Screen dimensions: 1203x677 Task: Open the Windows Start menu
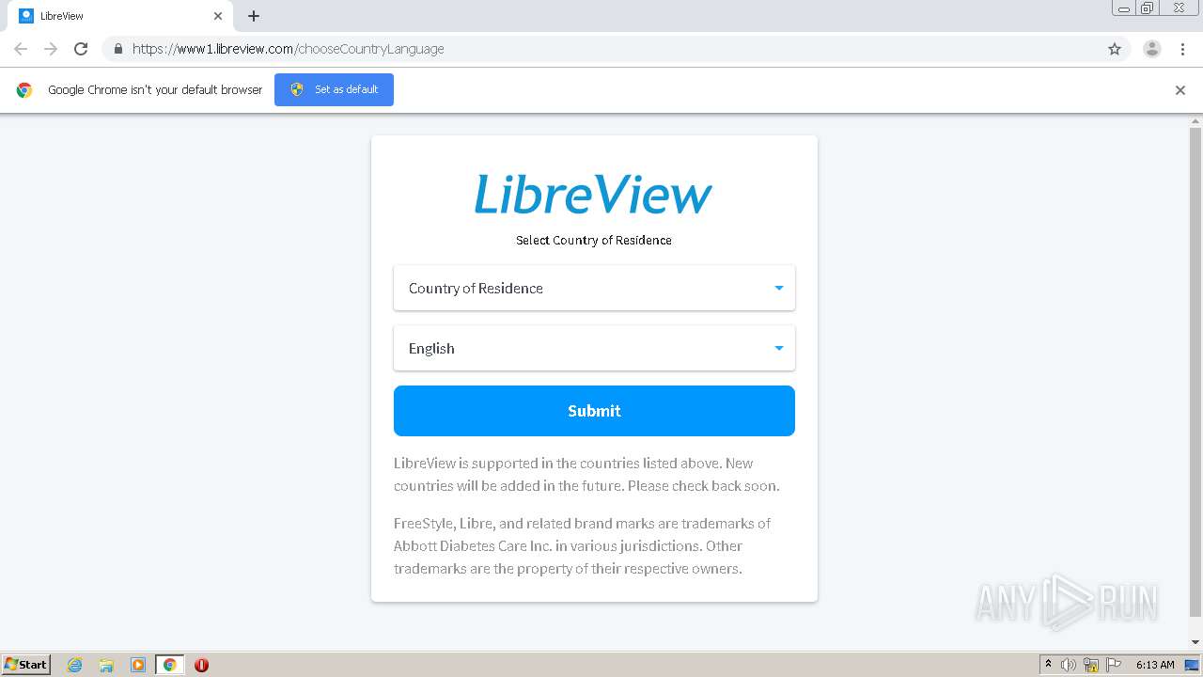point(25,665)
